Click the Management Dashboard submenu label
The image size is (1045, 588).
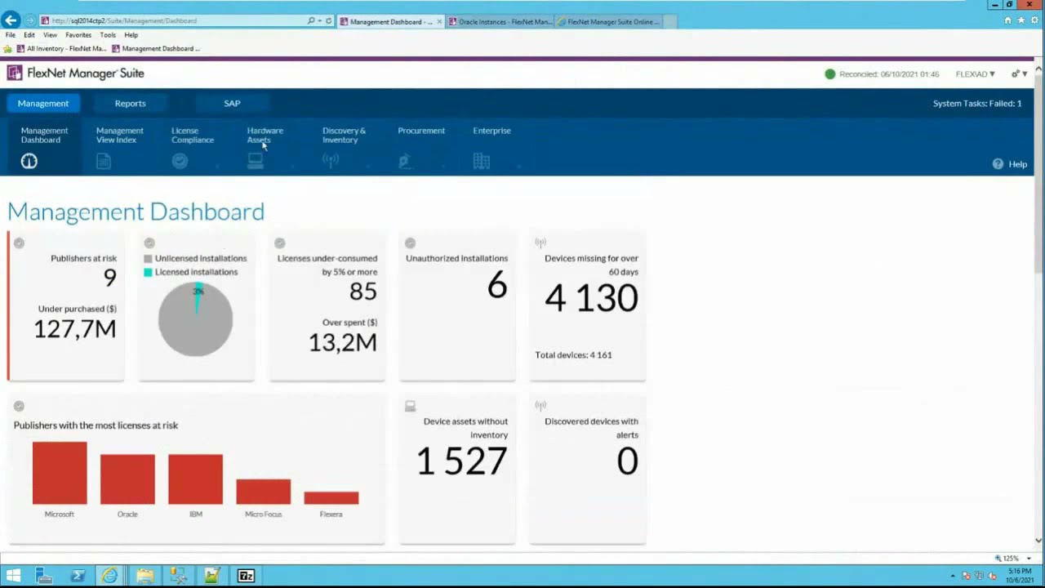44,136
